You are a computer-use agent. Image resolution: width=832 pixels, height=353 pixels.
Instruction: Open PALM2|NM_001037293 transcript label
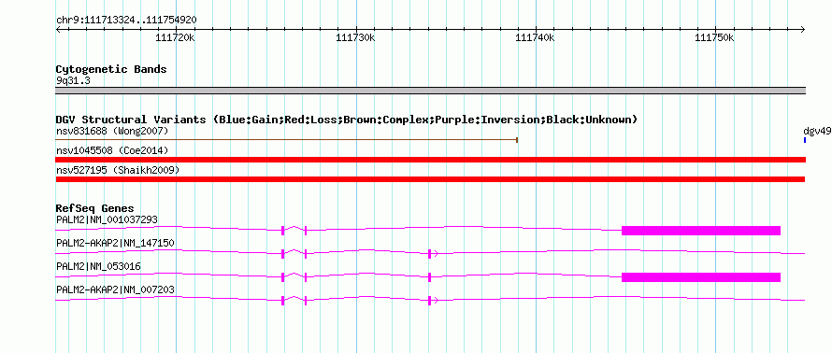[107, 220]
